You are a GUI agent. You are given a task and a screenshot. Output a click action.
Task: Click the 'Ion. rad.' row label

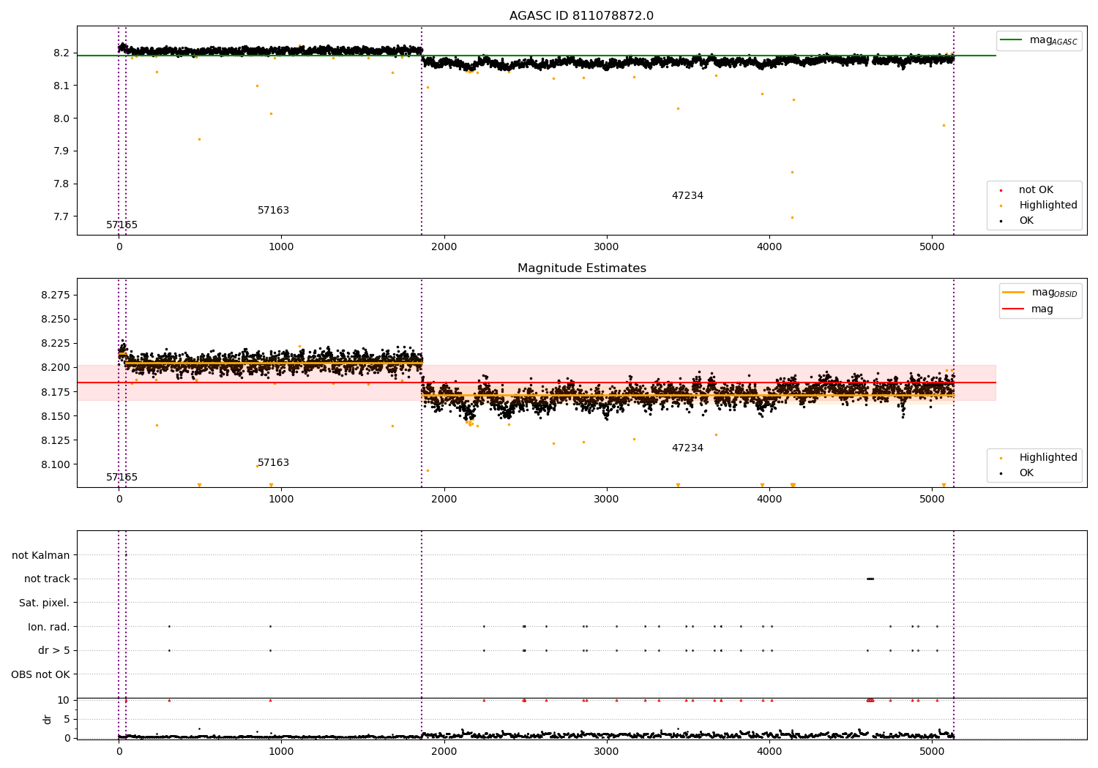pos(49,627)
